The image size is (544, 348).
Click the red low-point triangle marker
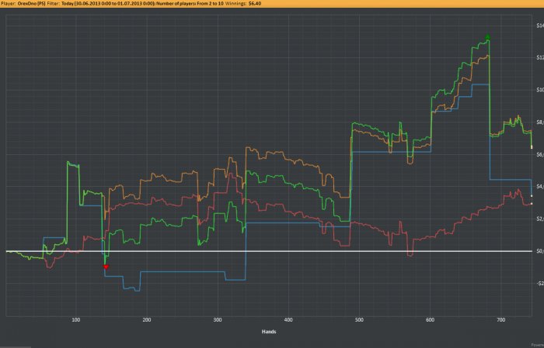(x=106, y=267)
